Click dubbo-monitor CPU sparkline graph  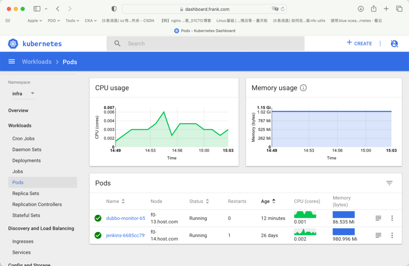coord(305,215)
